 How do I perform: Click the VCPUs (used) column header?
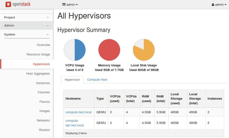pyautogui.click(x=115, y=99)
